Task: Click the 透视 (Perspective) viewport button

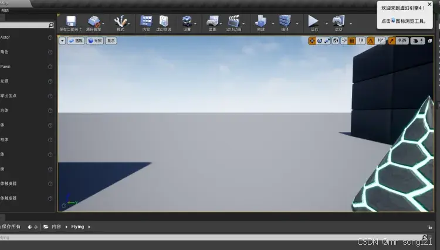Action: pyautogui.click(x=76, y=41)
